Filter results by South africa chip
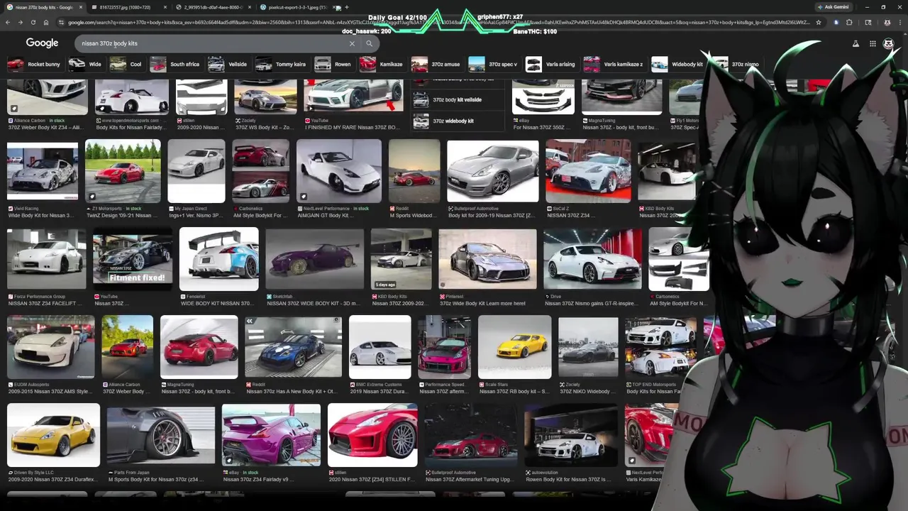 (175, 64)
